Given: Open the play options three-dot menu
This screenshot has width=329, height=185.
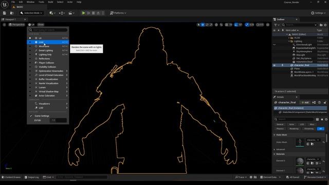Looking at the screenshot, I should point(103,13).
